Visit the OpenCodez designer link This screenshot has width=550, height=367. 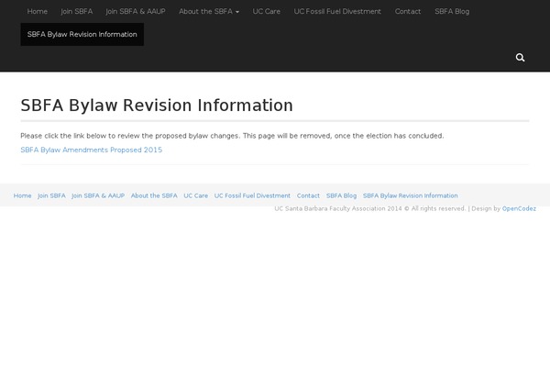pos(519,208)
